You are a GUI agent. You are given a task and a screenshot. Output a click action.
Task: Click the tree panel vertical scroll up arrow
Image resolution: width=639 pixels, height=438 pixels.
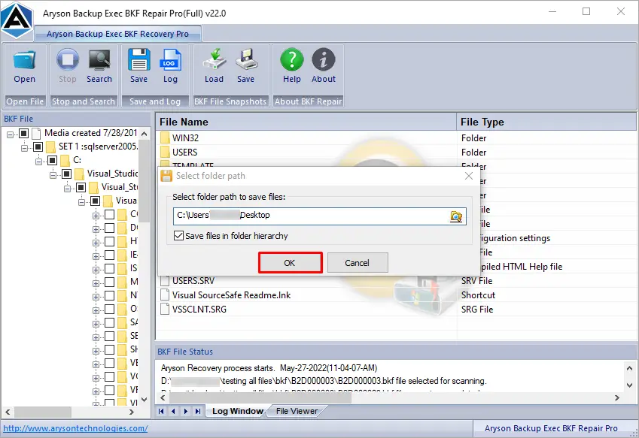coord(145,134)
